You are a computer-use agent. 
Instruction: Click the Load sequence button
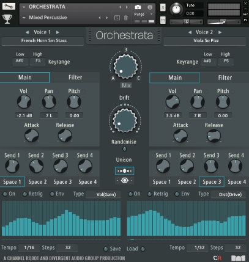tap(143, 249)
